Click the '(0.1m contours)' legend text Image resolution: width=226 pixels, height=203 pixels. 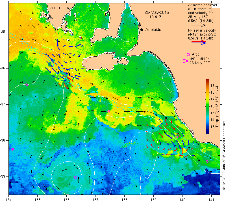pyautogui.click(x=200, y=9)
